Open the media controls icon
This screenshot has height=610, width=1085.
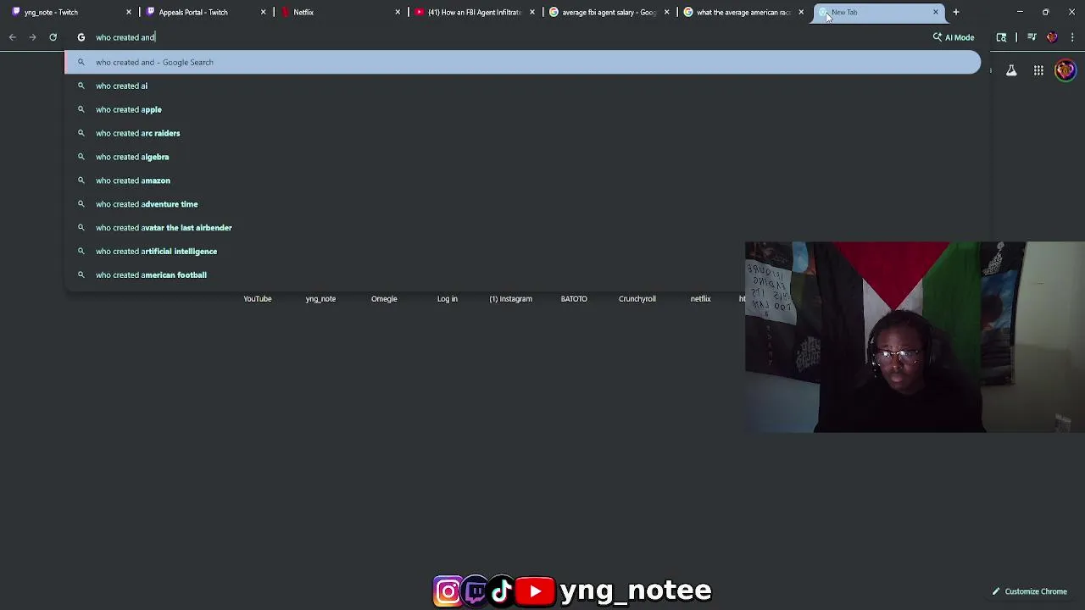tap(1032, 37)
